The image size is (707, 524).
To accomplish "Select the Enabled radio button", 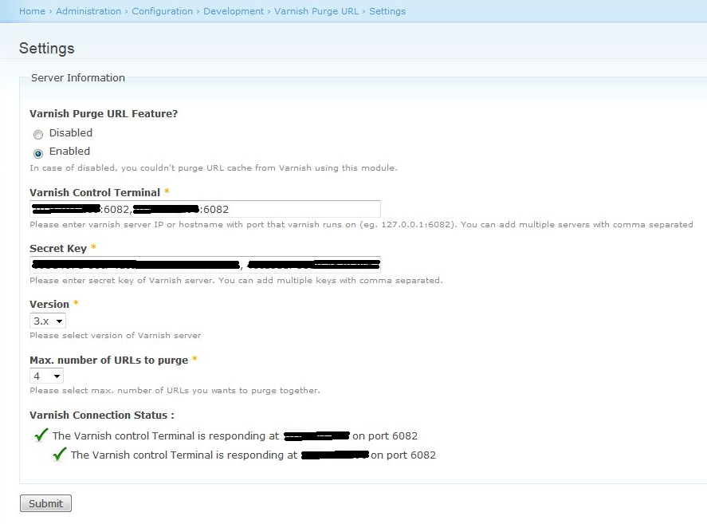I will point(38,153).
